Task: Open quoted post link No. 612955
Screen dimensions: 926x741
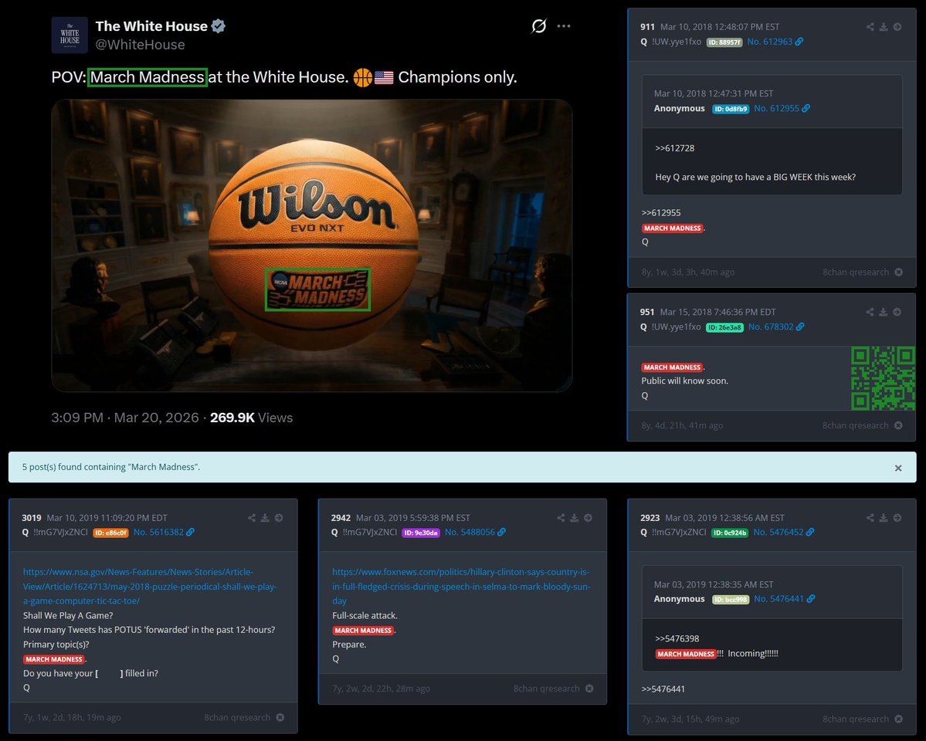Action: point(776,108)
